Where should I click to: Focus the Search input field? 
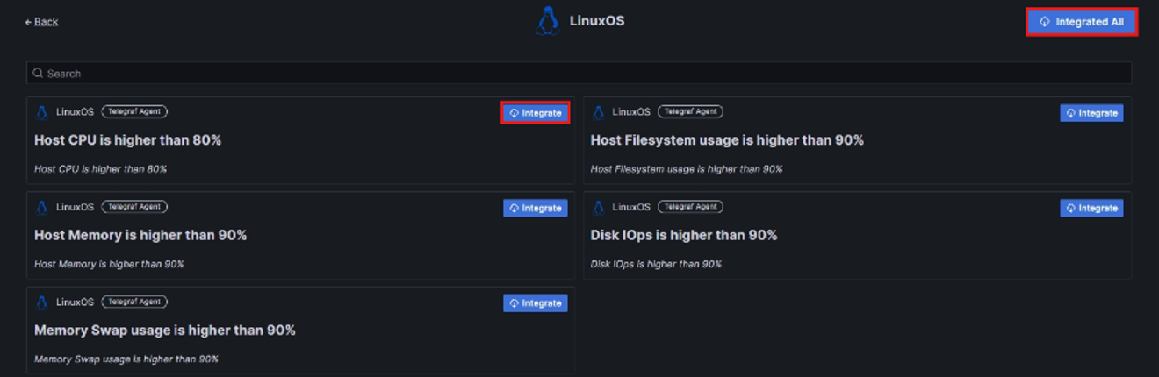click(x=579, y=74)
